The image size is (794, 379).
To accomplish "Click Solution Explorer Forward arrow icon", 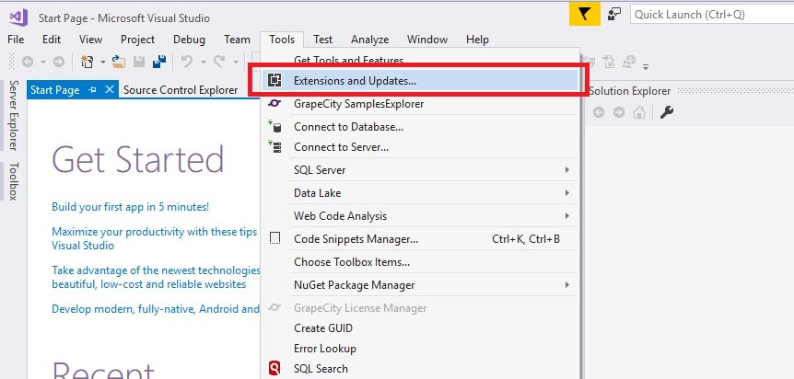I will click(619, 112).
